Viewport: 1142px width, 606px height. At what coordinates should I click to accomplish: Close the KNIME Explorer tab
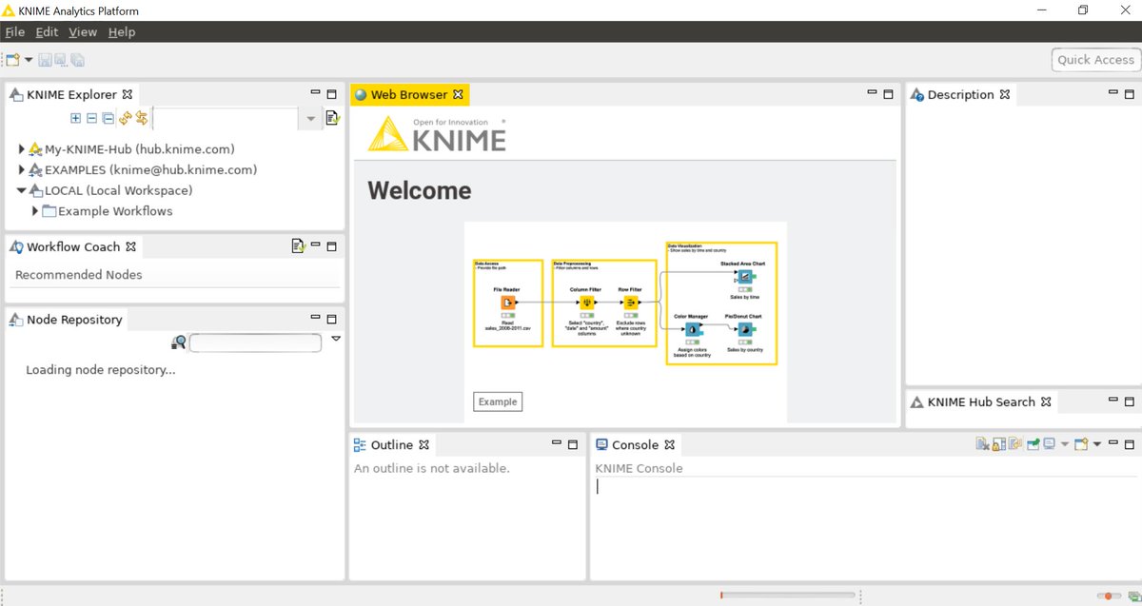pos(128,94)
